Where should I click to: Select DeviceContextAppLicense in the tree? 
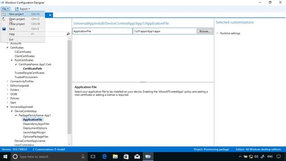click(x=30, y=141)
